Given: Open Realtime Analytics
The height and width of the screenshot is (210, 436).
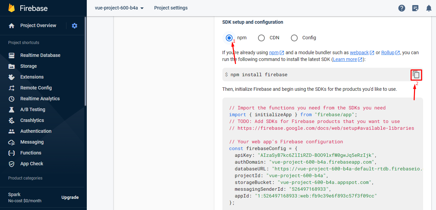Looking at the screenshot, I should 39,98.
